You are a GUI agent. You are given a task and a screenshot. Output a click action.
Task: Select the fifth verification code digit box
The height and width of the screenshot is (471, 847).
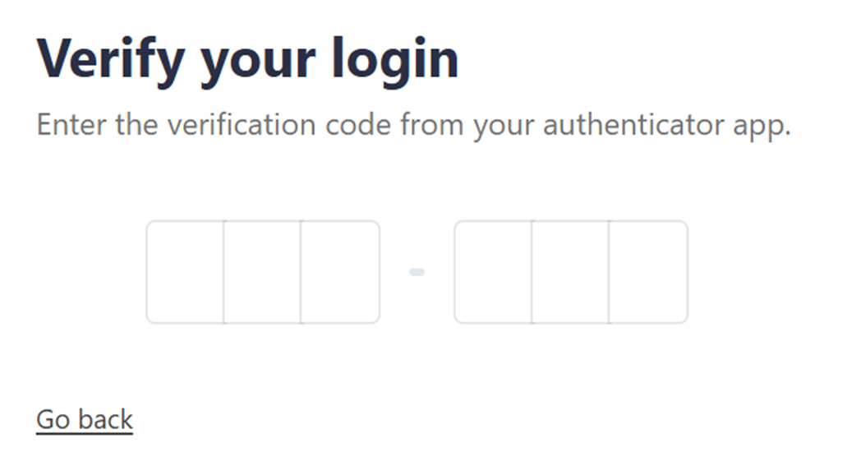(x=570, y=272)
